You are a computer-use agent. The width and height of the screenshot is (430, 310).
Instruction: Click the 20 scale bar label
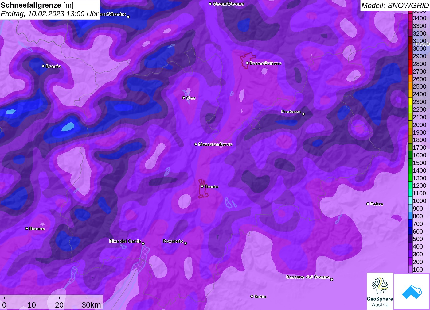coord(59,305)
